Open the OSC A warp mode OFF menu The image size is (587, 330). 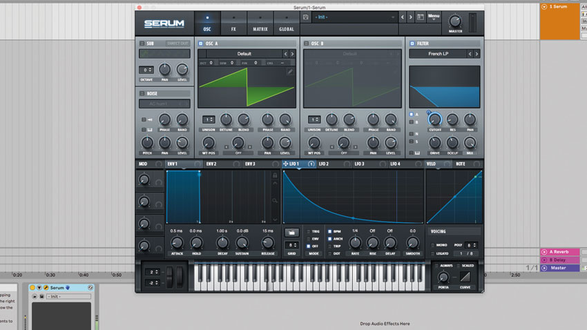pos(238,153)
